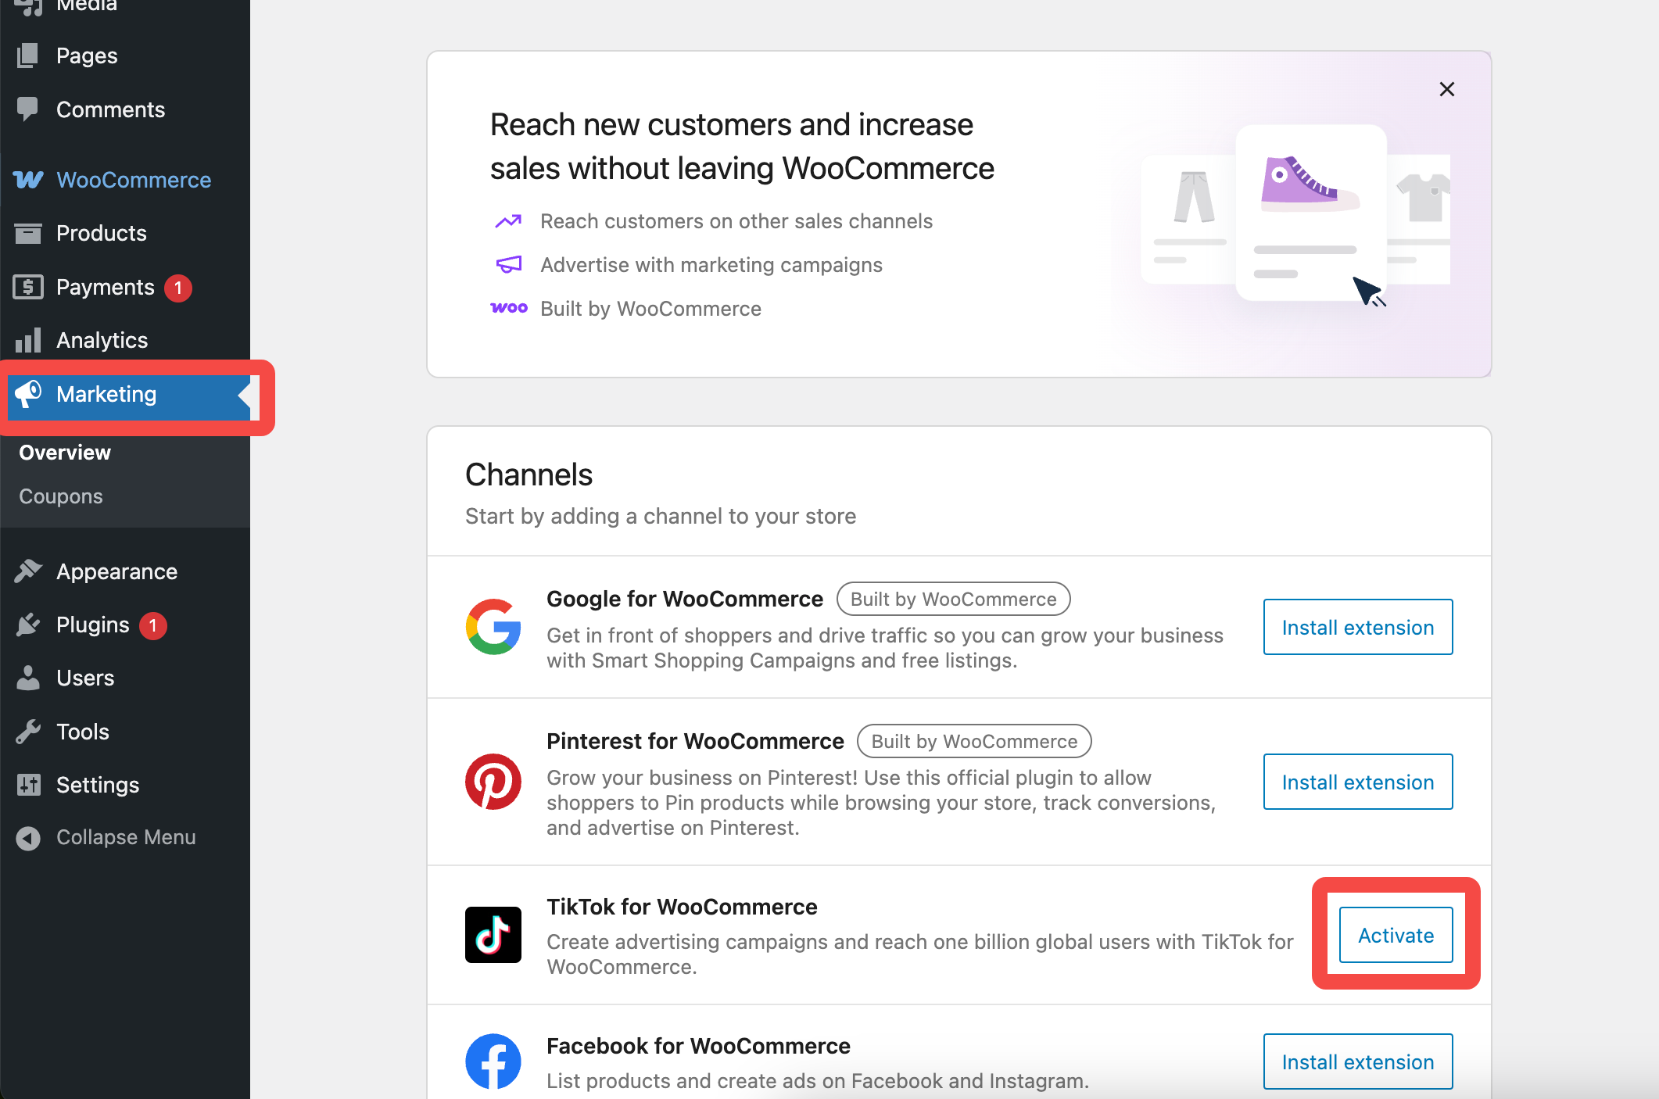The image size is (1659, 1099).
Task: Install the Google for WooCommerce extension
Action: click(x=1358, y=627)
